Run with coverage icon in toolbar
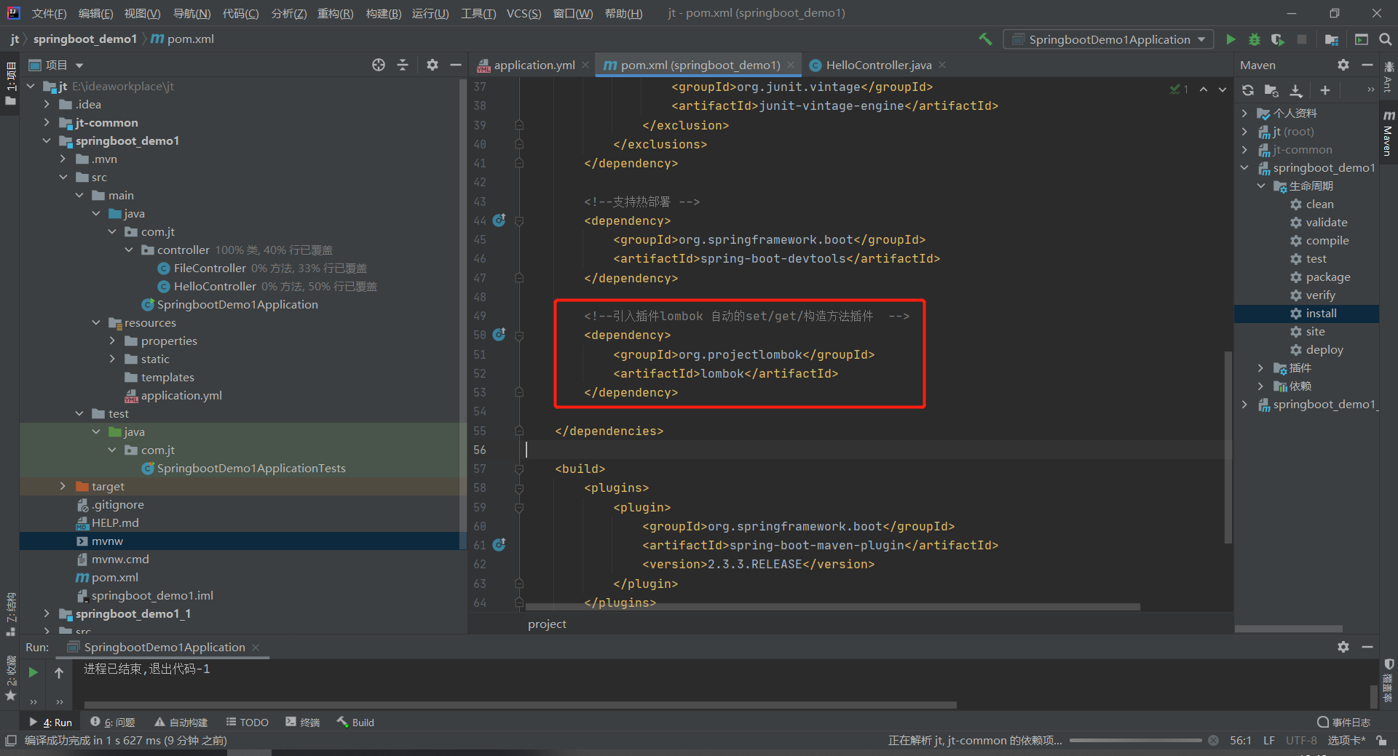 1278,39
